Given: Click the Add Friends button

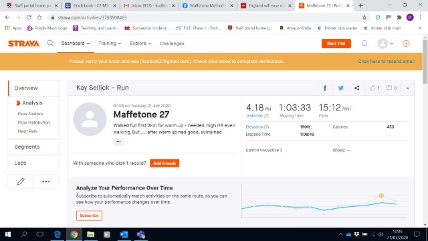Looking at the screenshot, I should [x=165, y=163].
